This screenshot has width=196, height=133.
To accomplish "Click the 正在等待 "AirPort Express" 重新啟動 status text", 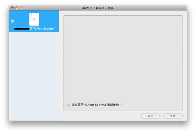I will [97, 105].
